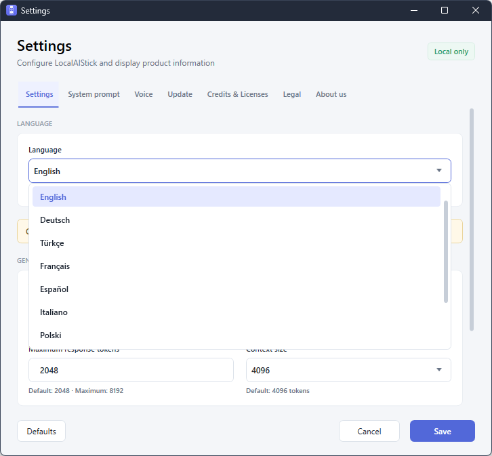Select the Settings tab
Viewport: 492px width, 456px height.
click(39, 94)
